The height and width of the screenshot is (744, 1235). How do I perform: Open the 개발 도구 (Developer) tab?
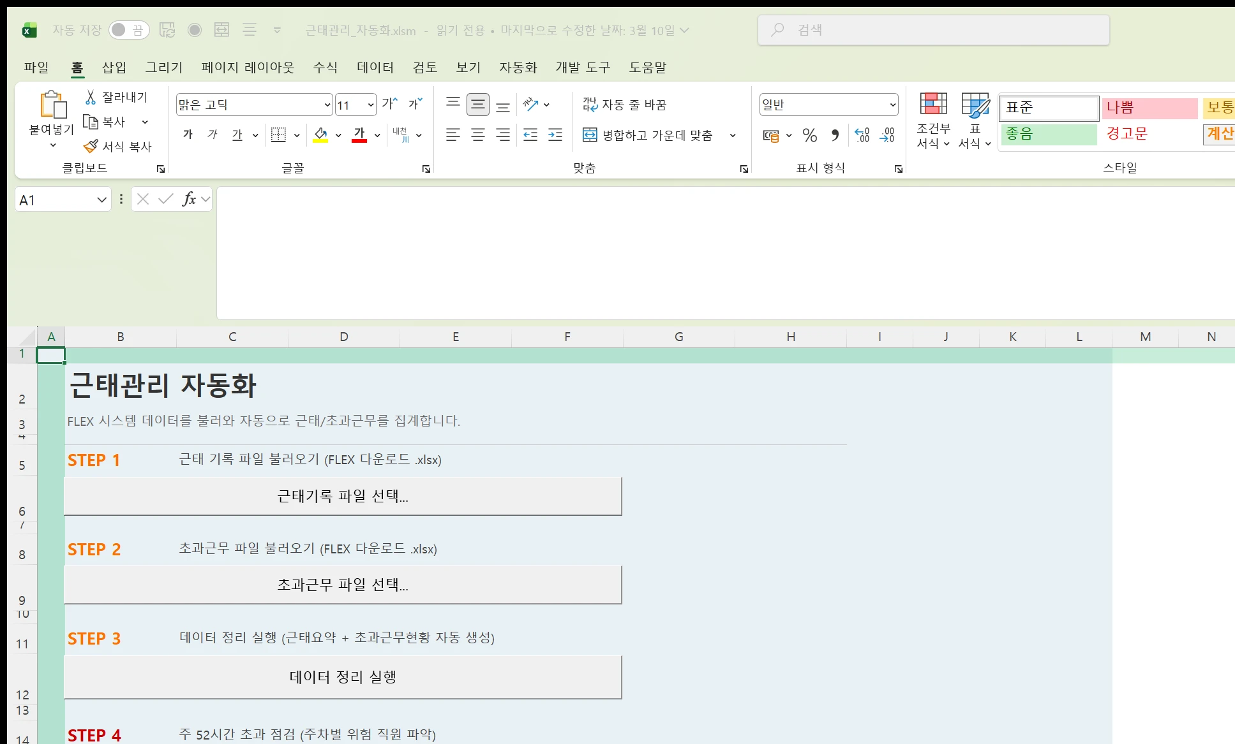coord(583,67)
